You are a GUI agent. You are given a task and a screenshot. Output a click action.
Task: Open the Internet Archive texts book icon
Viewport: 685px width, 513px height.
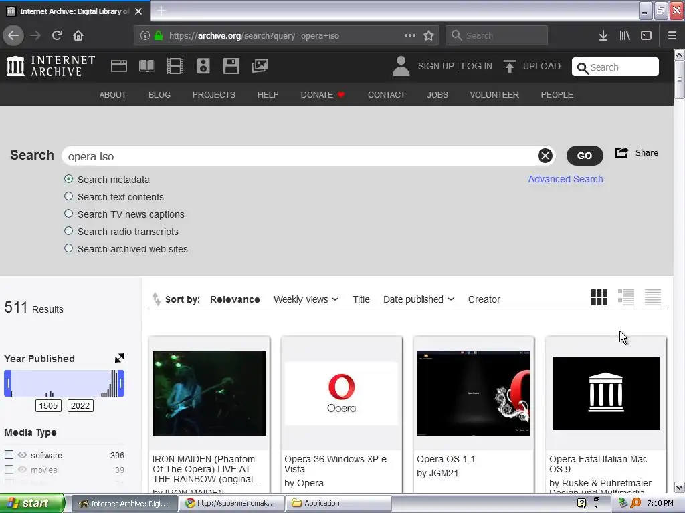[x=147, y=66]
